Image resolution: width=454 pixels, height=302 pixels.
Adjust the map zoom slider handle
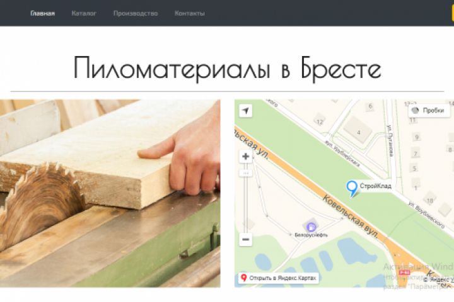click(x=246, y=173)
